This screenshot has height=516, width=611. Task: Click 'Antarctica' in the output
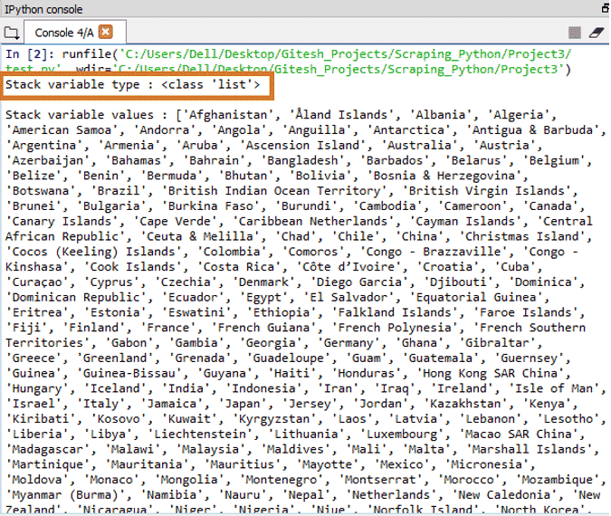click(x=409, y=130)
